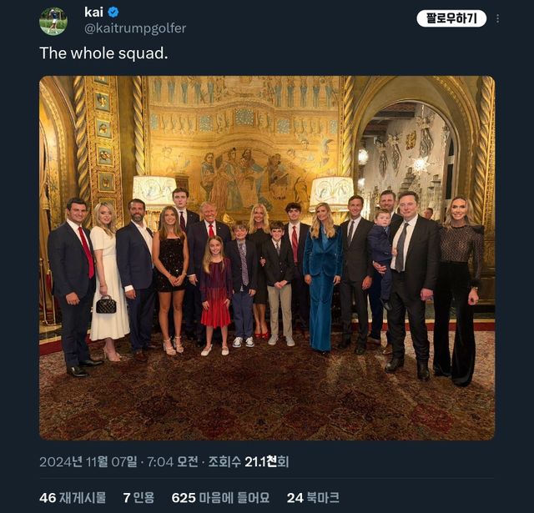Click the number 7 beside quotes

pyautogui.click(x=126, y=497)
